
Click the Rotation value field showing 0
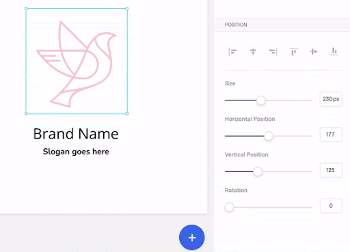tap(331, 206)
